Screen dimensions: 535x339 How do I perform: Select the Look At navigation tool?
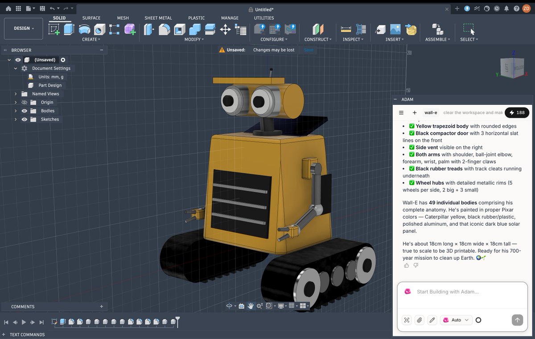pyautogui.click(x=241, y=306)
